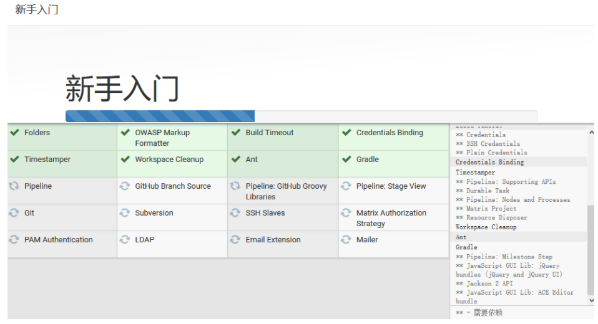Click the '** Jackson 2 API' log line
The width and height of the screenshot is (598, 324).
484,283
